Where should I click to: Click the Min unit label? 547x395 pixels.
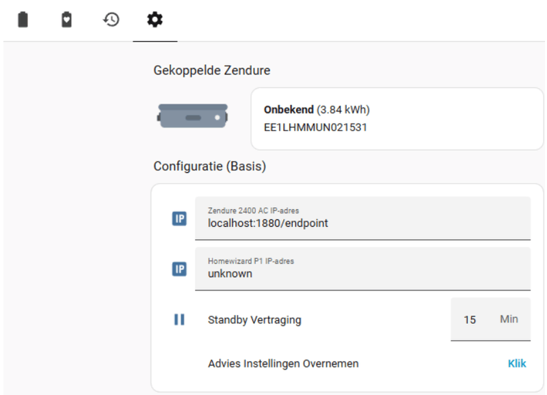click(x=509, y=319)
